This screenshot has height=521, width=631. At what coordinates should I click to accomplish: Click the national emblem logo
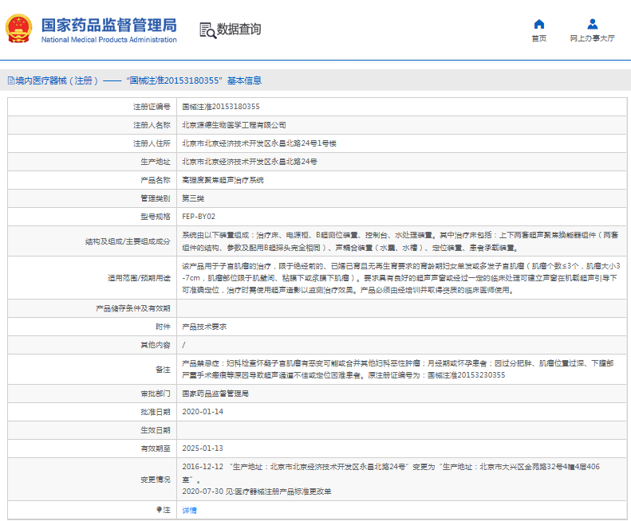tap(20, 29)
